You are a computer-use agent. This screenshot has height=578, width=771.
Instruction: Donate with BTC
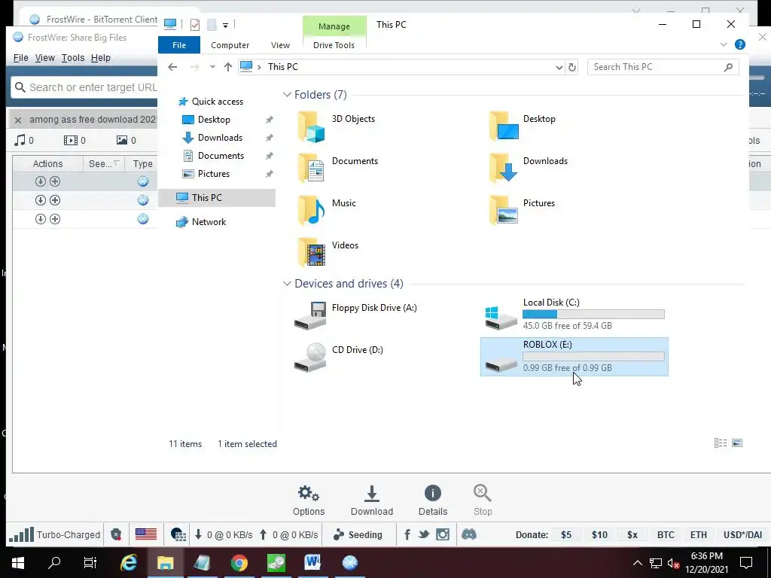tap(666, 535)
